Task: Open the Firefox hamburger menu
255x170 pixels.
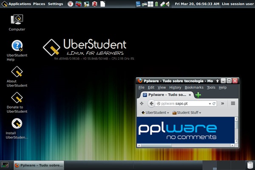Action: [233, 103]
